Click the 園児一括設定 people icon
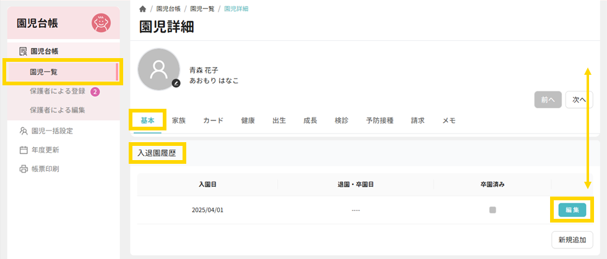 [24, 130]
